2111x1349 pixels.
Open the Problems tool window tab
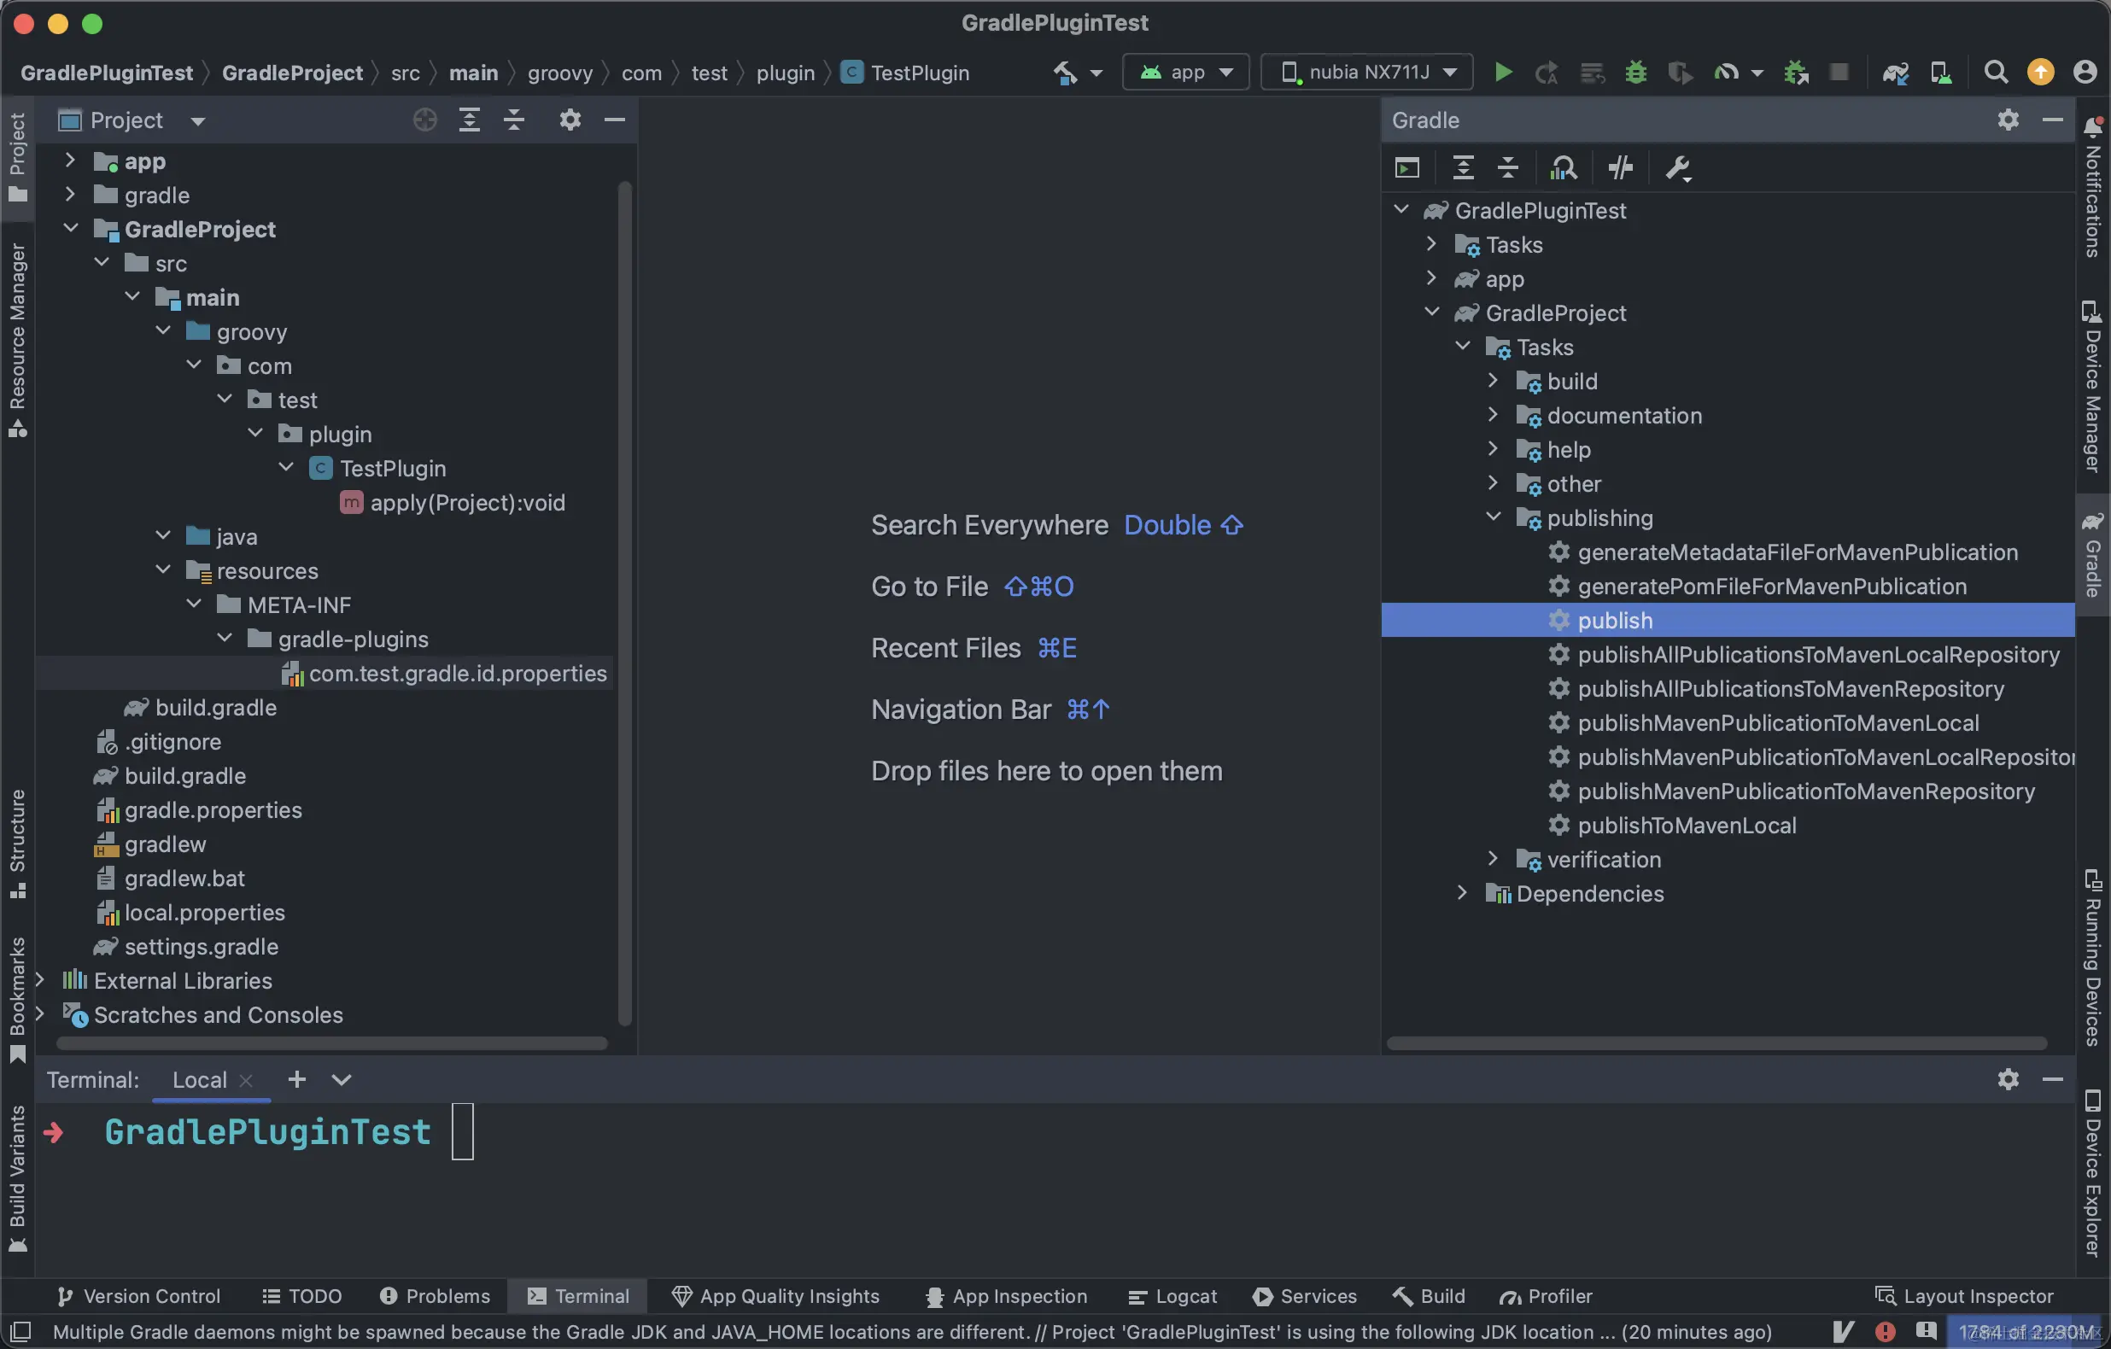point(435,1295)
